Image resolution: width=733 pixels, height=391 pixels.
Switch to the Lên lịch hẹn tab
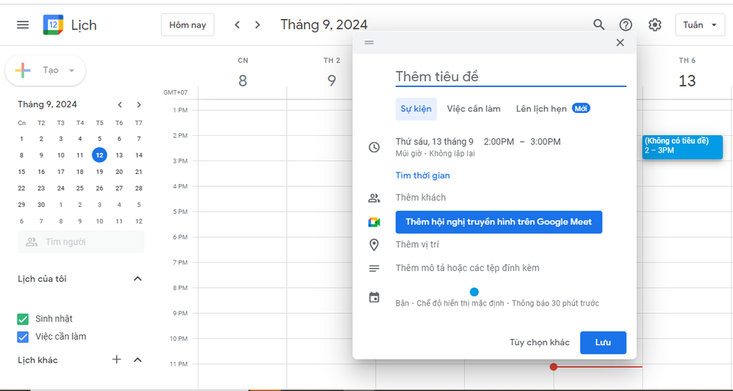click(541, 108)
